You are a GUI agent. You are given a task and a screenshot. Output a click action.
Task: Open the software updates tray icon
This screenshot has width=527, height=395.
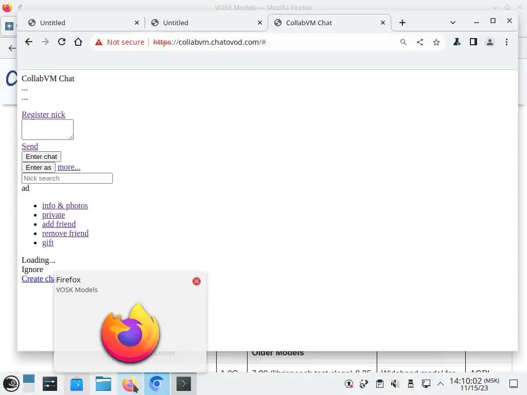349,384
